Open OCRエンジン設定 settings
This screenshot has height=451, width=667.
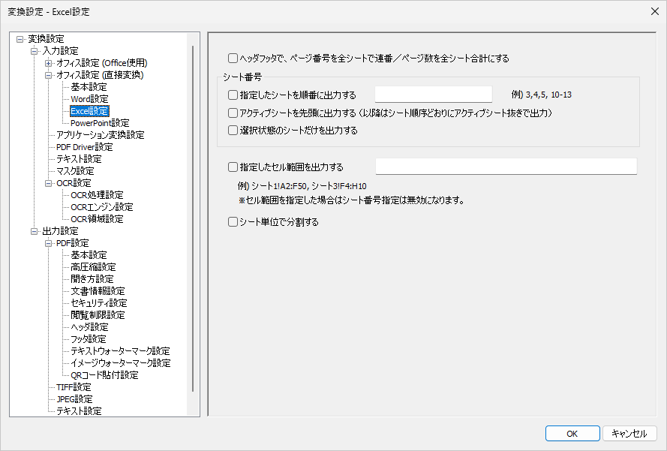(95, 206)
